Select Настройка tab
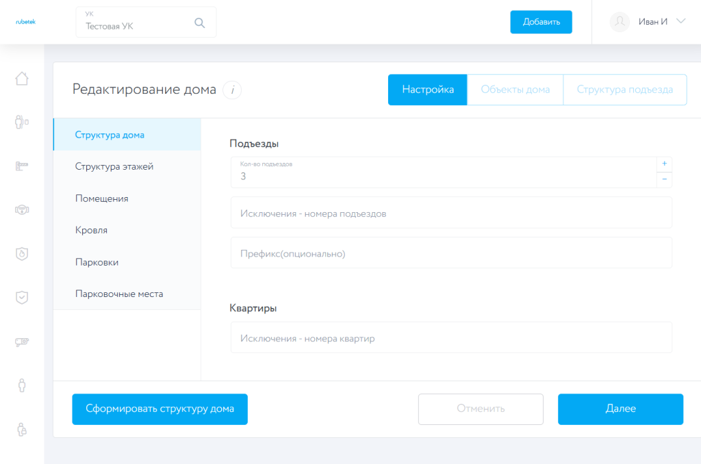Screen dimensions: 701x464 [427, 89]
